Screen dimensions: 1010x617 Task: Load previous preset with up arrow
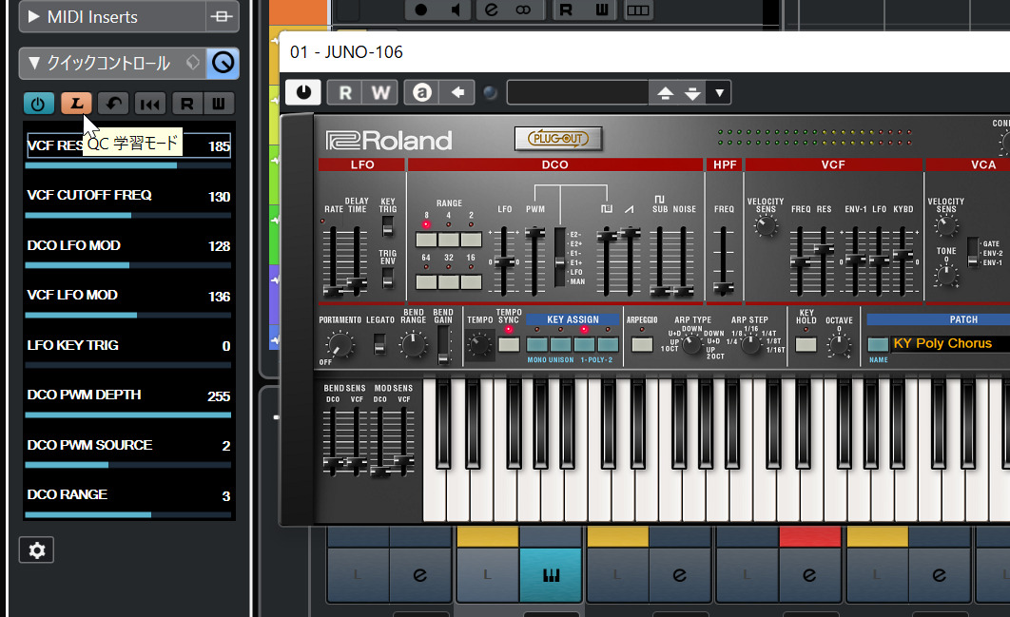point(666,93)
